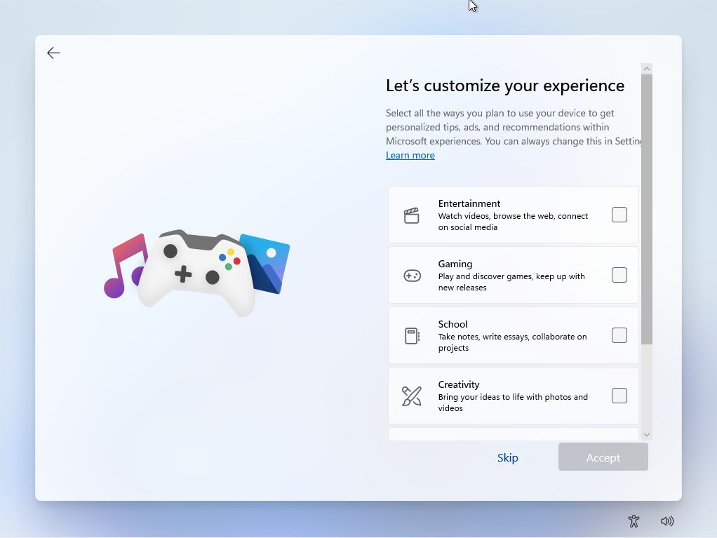The width and height of the screenshot is (717, 538).
Task: Click the scrollbar down arrow
Action: (x=647, y=435)
